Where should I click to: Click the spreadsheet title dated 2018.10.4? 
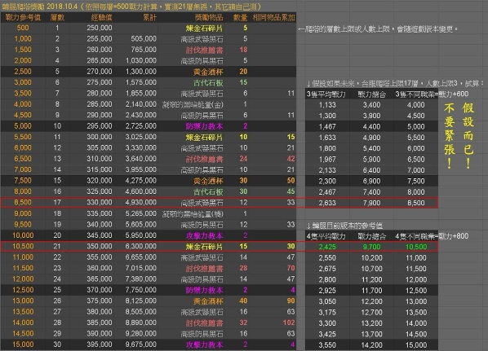click(x=132, y=7)
